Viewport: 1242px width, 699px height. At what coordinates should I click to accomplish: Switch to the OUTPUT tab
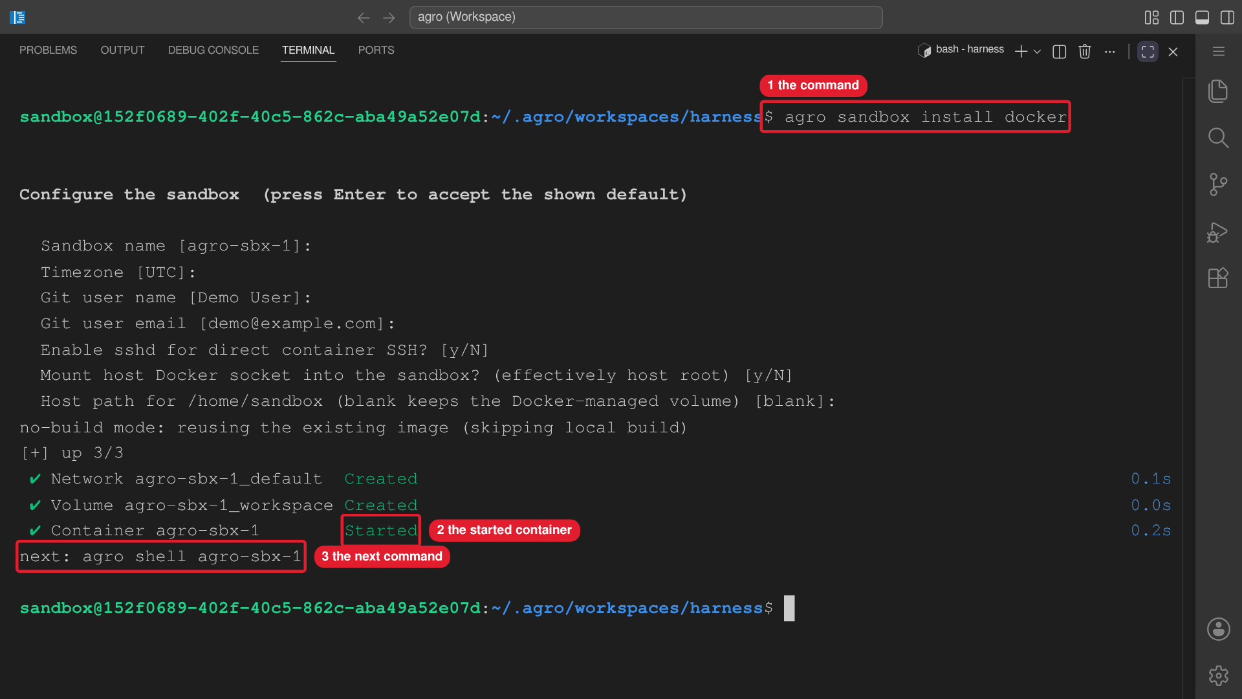(x=122, y=50)
